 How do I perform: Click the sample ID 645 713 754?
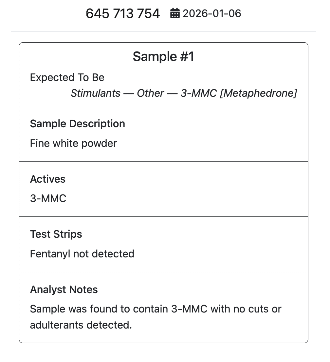[x=123, y=14]
